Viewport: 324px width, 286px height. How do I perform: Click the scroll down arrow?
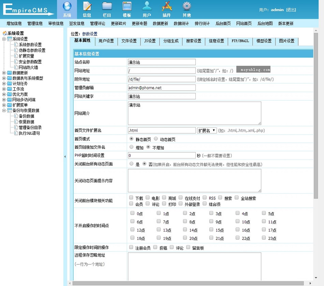click(316, 278)
